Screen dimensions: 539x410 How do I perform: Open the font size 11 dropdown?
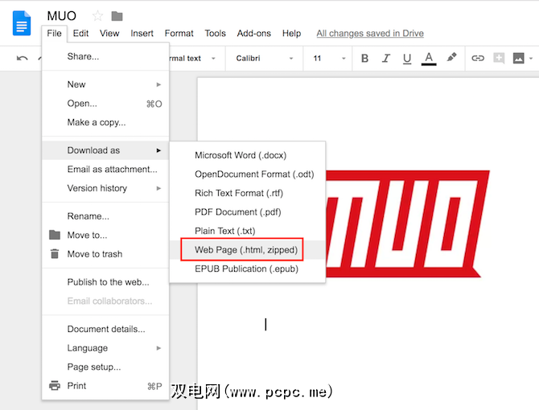[329, 59]
